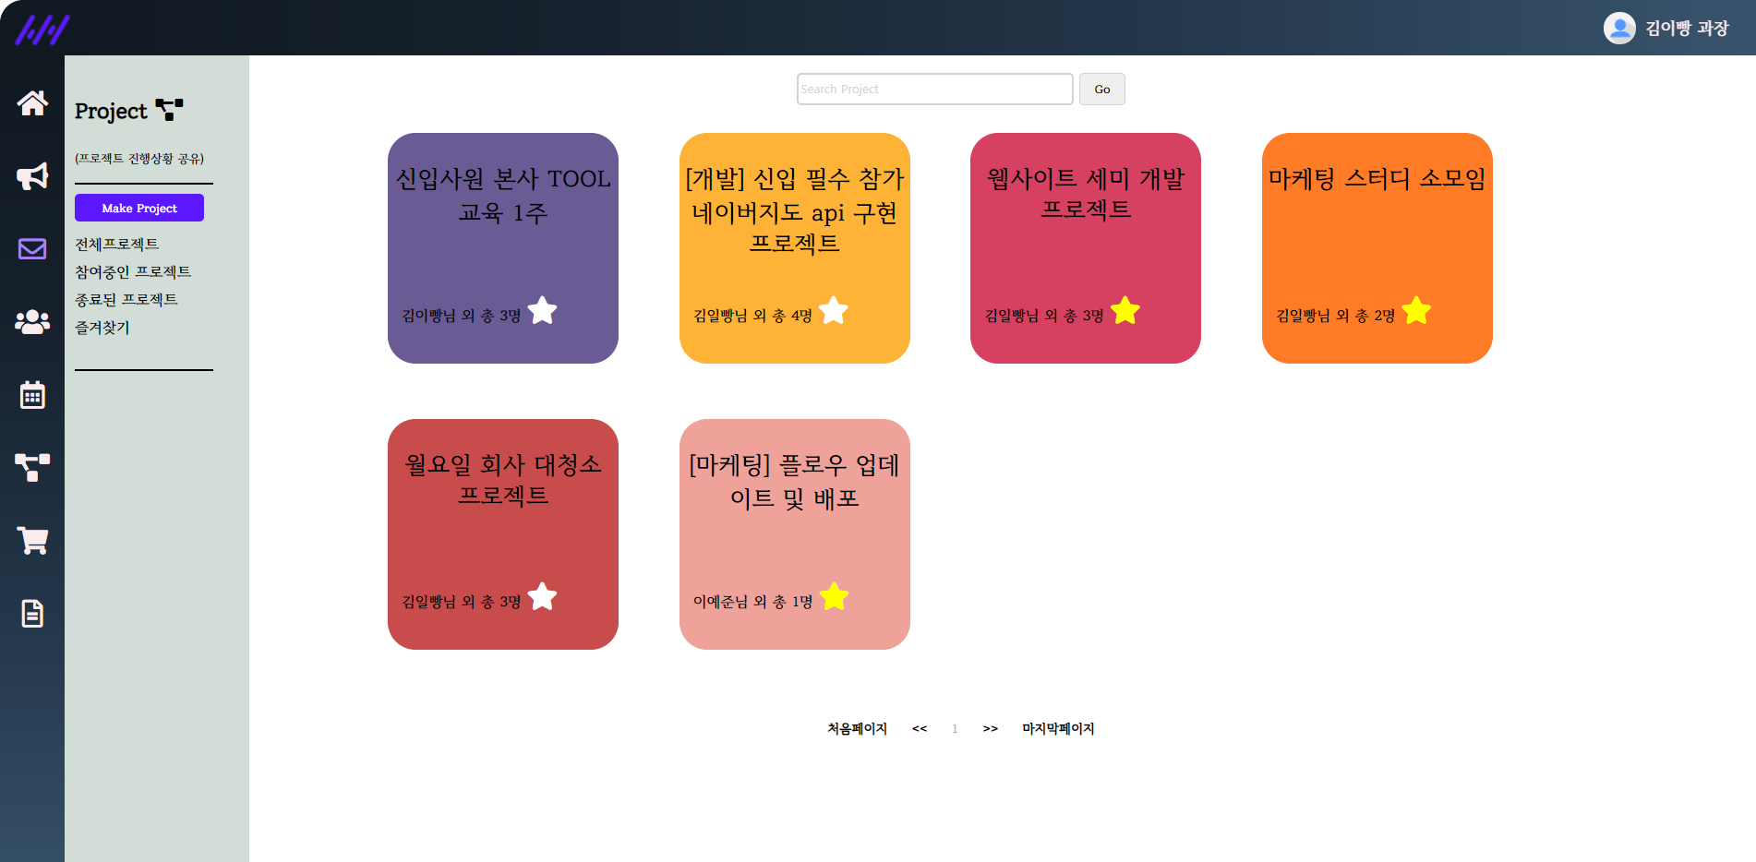Click page number 1 in pagination
The height and width of the screenshot is (862, 1756).
(955, 728)
